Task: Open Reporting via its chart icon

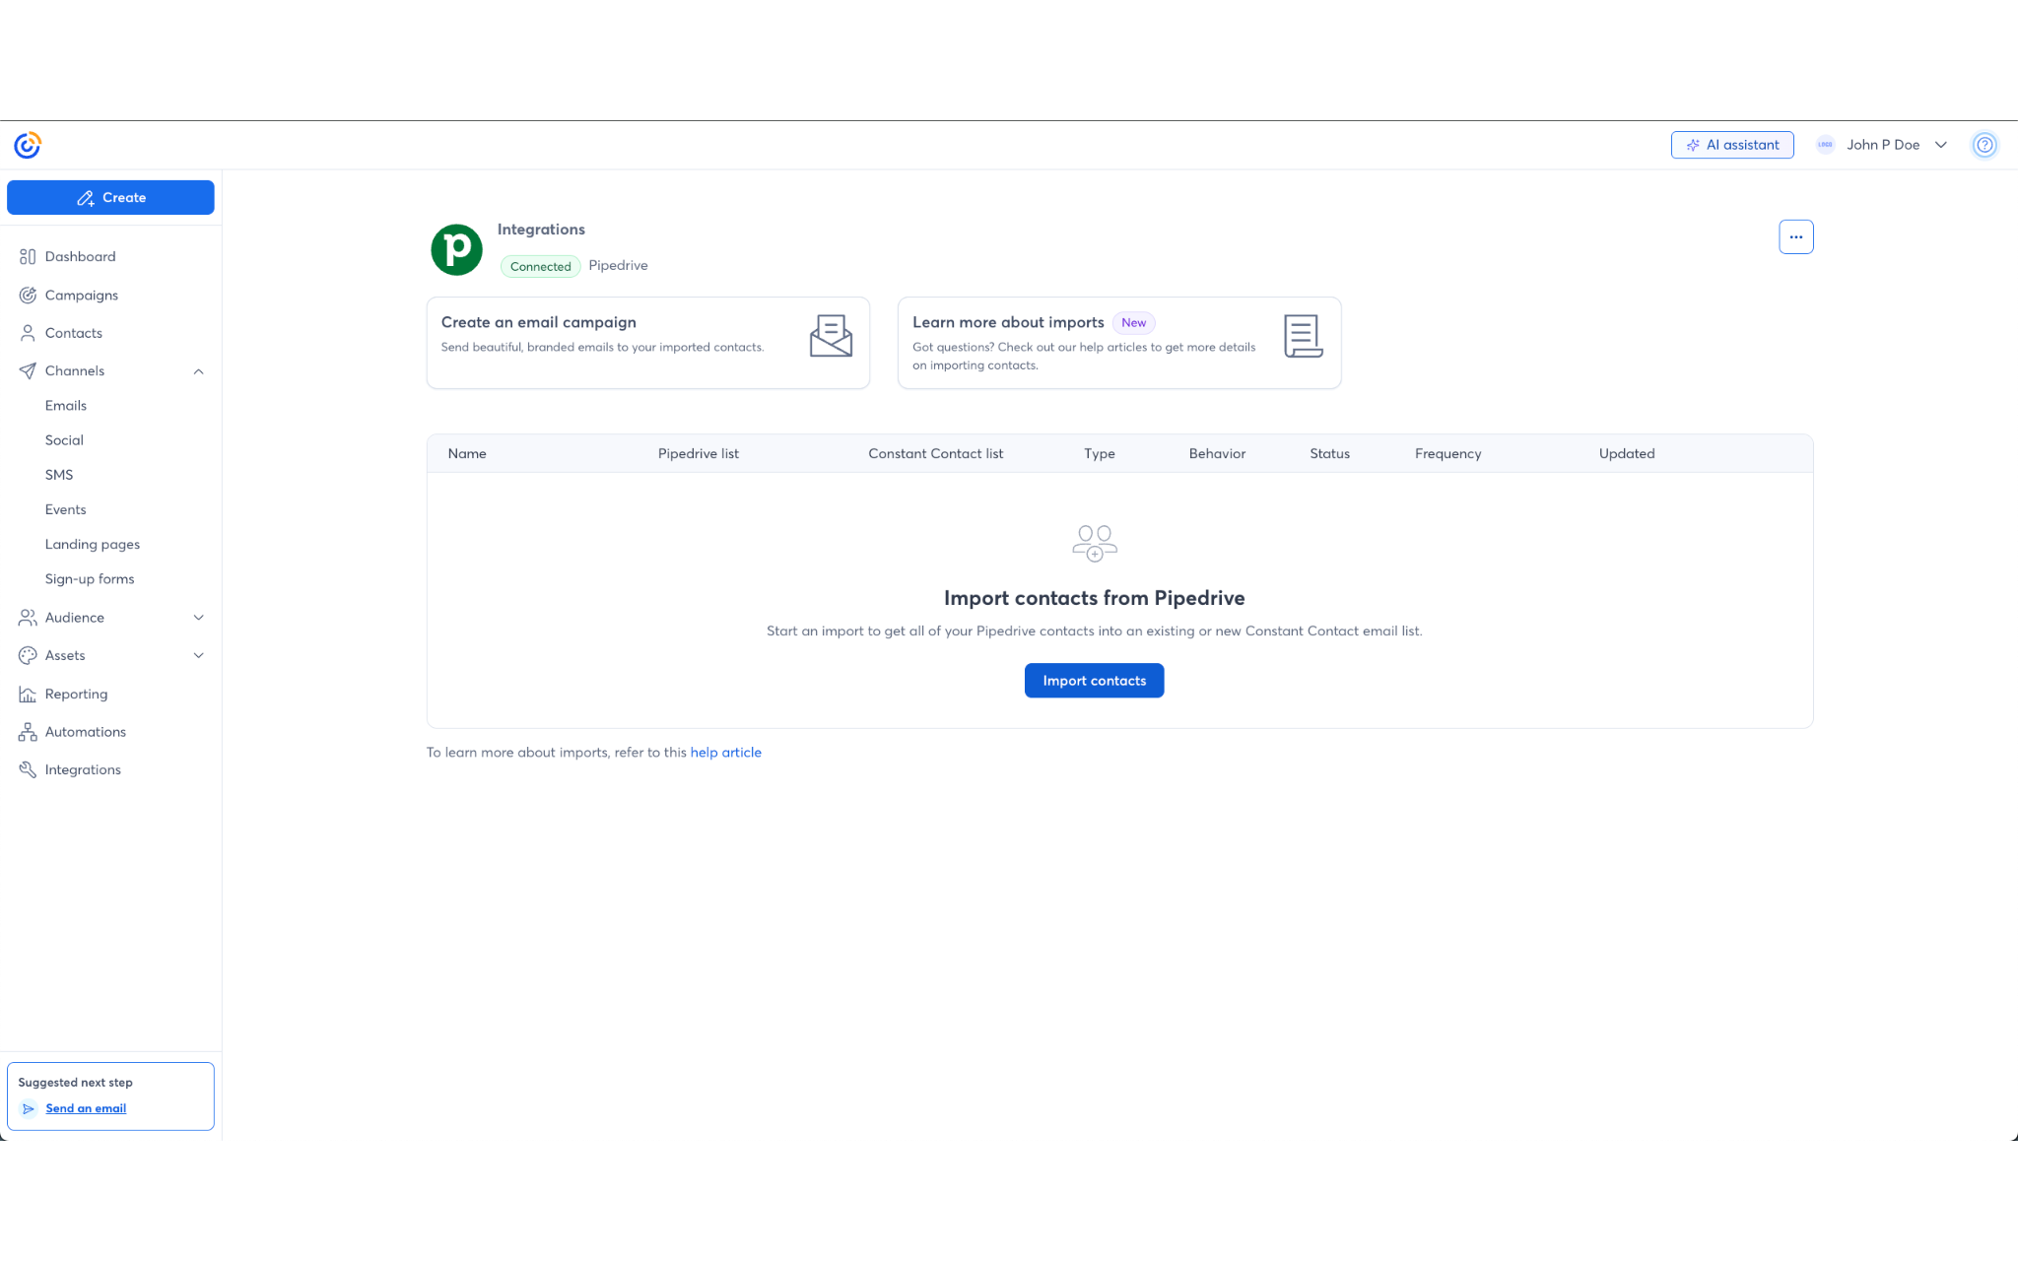Action: 29,694
